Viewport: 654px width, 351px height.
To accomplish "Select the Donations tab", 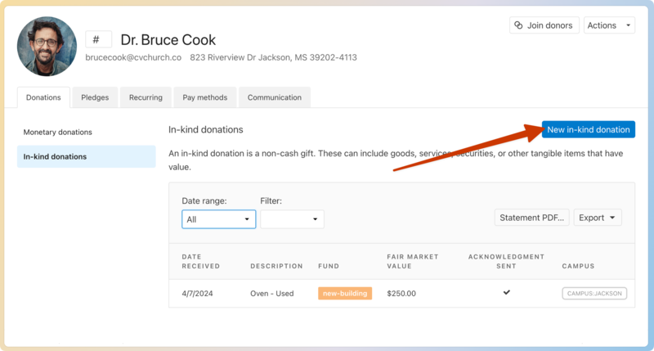I will tap(43, 97).
